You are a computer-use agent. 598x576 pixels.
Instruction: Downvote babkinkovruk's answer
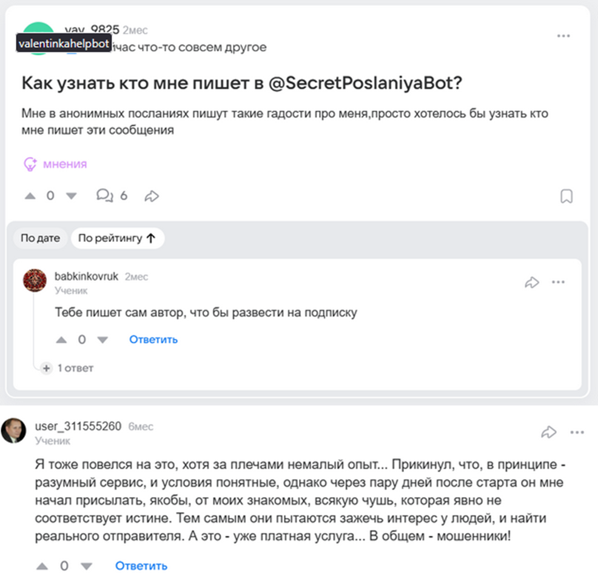[x=102, y=340]
